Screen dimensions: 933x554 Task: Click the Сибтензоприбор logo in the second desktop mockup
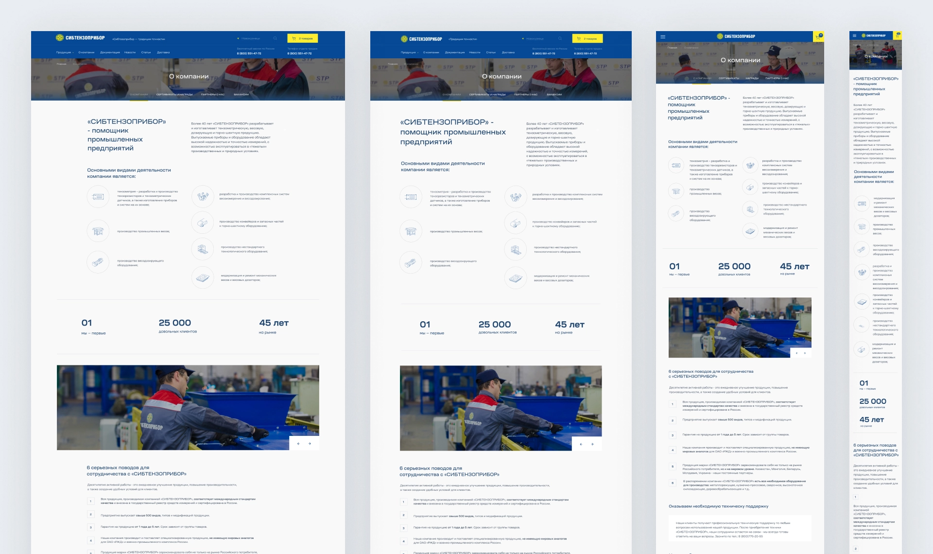(421, 39)
